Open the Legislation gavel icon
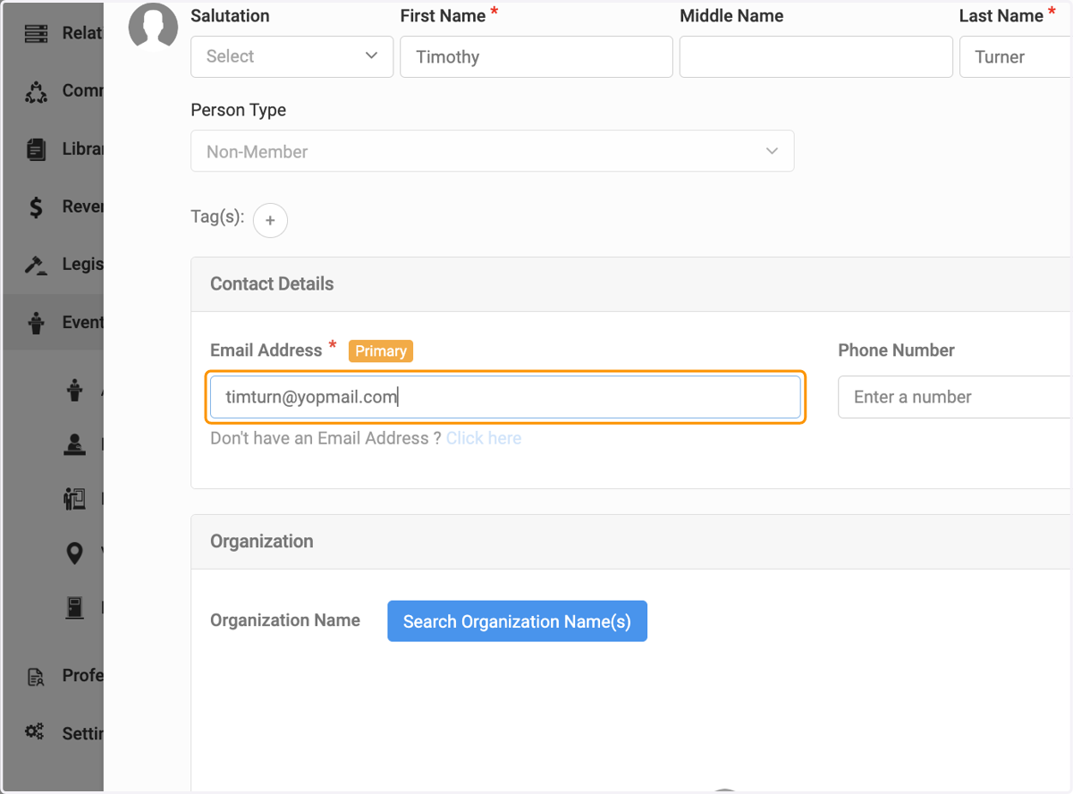The width and height of the screenshot is (1073, 794). 36,266
